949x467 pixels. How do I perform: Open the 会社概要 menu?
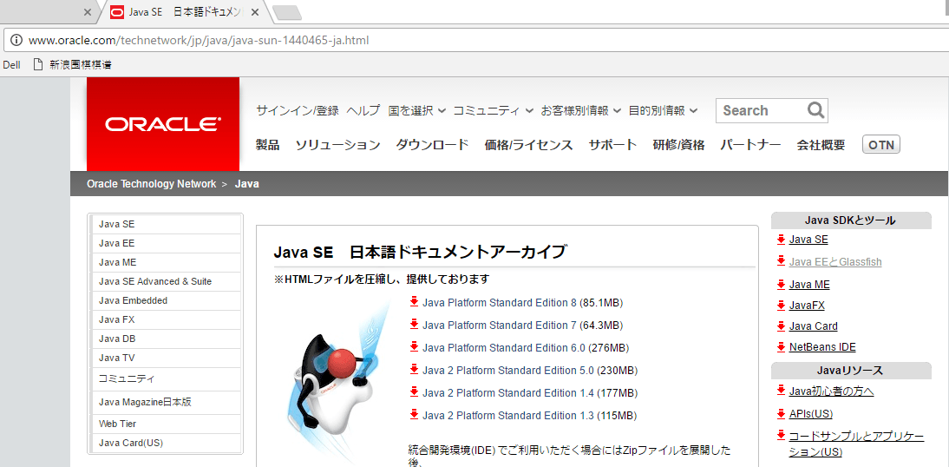(821, 145)
